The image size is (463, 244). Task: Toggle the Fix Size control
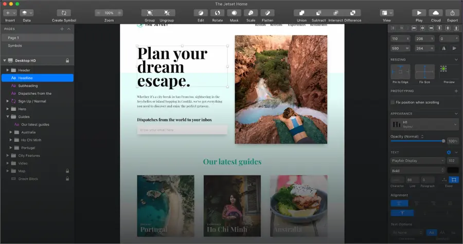click(424, 72)
